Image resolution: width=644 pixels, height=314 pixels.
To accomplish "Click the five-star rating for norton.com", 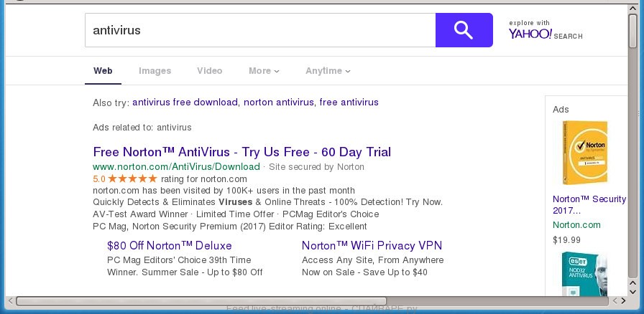I will tap(132, 179).
